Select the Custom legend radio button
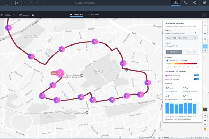This screenshot has height=139, width=209. point(177,60)
